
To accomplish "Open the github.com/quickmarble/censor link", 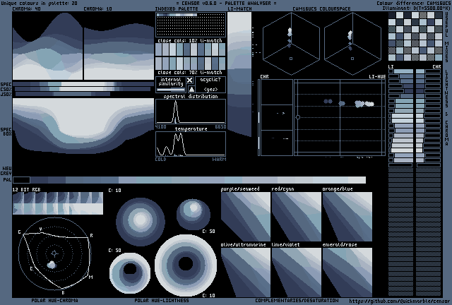I will tap(400, 301).
